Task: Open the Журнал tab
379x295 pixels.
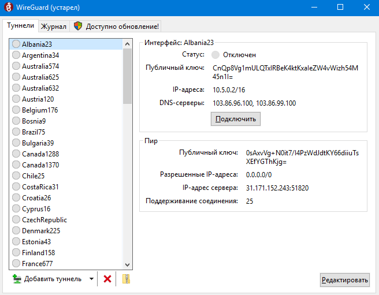Action: point(54,27)
